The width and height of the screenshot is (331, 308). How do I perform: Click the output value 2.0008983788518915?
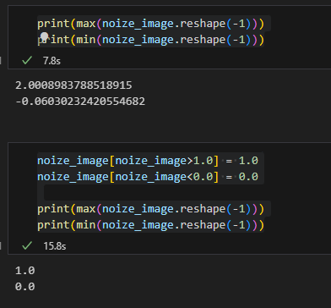pyautogui.click(x=73, y=85)
